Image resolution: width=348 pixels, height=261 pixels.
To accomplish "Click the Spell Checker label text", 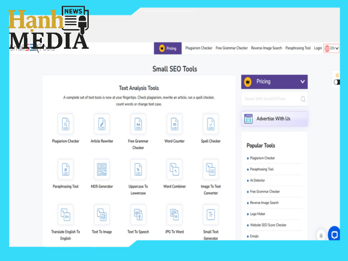I will click(211, 141).
